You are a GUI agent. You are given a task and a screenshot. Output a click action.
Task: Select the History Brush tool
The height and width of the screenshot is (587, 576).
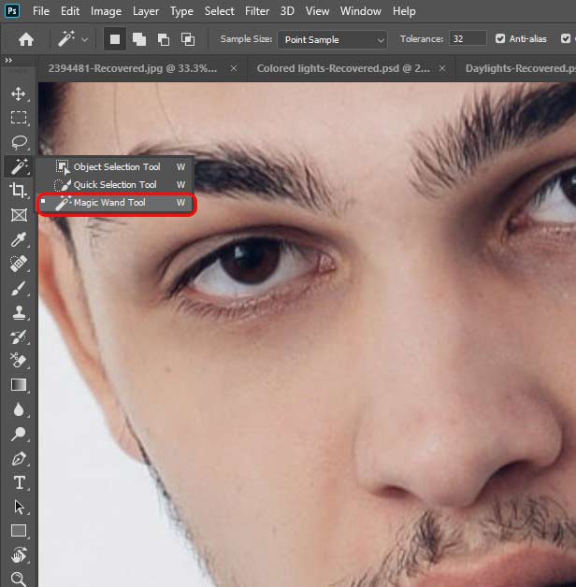[19, 336]
